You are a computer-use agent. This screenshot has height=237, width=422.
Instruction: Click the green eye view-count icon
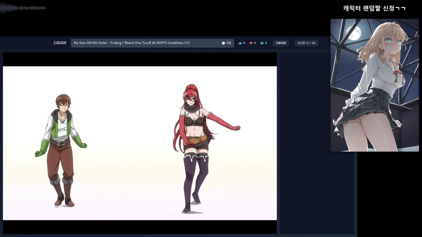[x=262, y=43]
